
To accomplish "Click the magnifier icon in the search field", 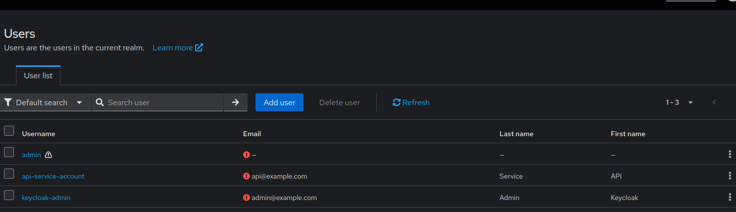I will point(100,102).
